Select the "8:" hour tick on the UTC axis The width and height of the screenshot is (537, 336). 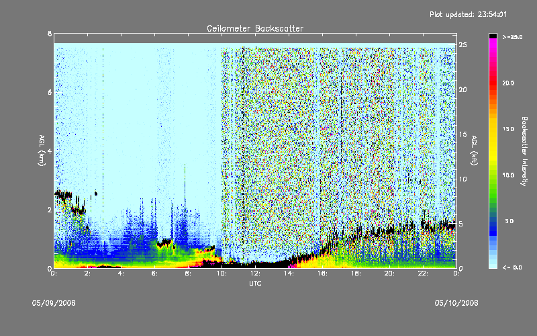point(189,274)
